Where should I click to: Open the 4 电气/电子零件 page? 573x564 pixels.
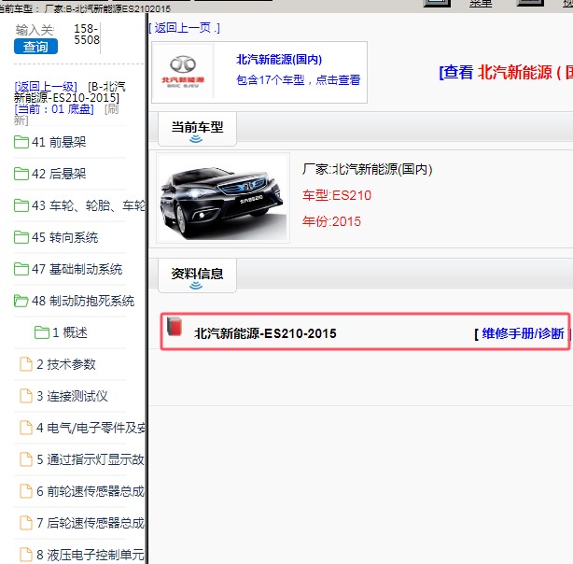tap(91, 428)
